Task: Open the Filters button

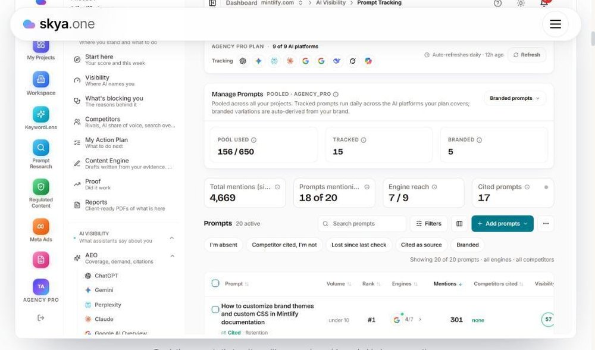Action: coord(429,224)
